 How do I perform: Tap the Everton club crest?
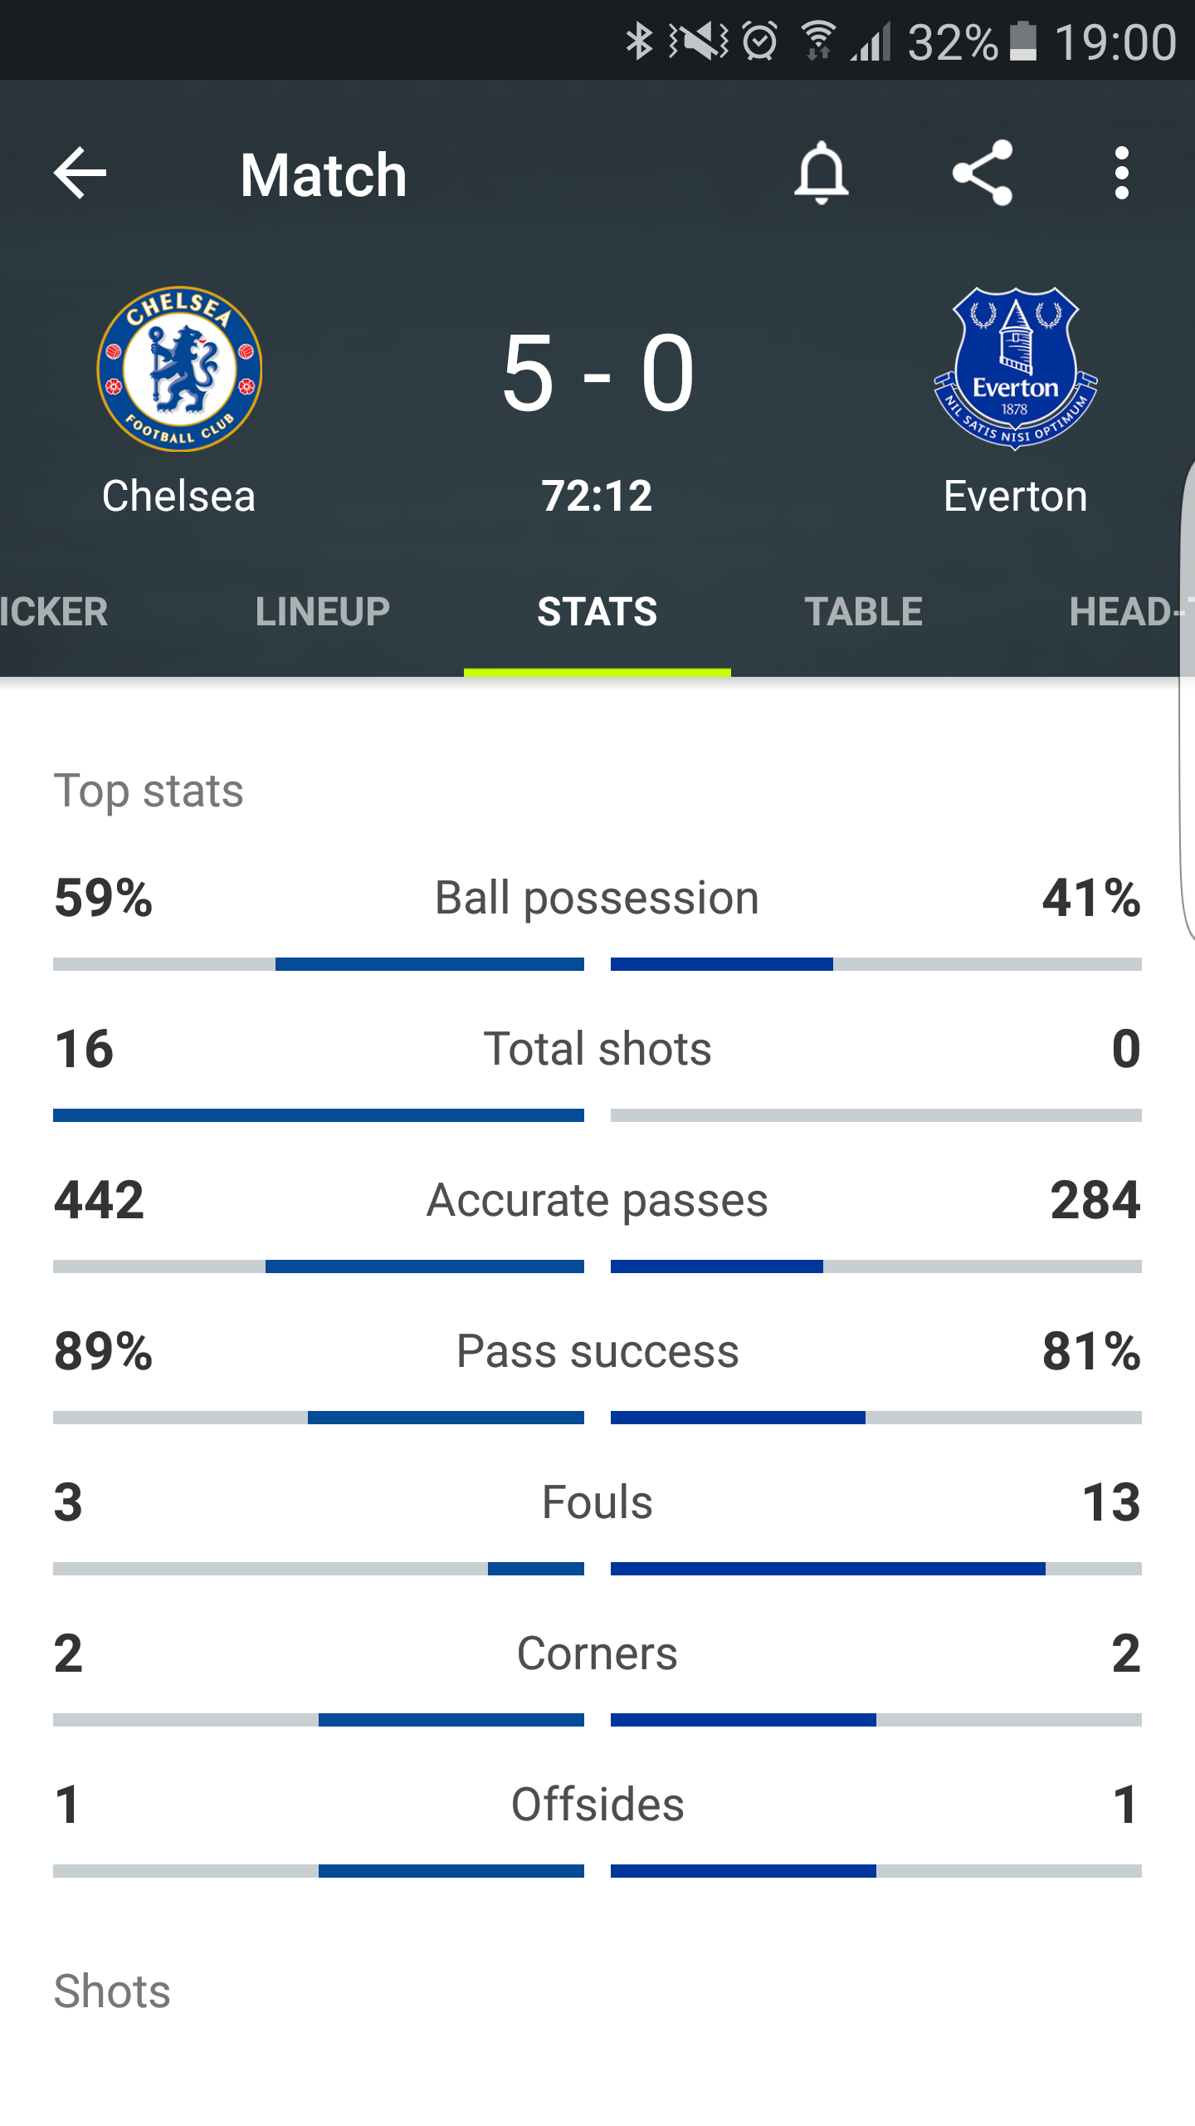click(1015, 369)
